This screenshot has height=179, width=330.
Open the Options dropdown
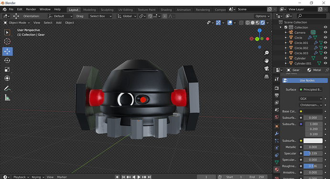pyautogui.click(x=262, y=16)
